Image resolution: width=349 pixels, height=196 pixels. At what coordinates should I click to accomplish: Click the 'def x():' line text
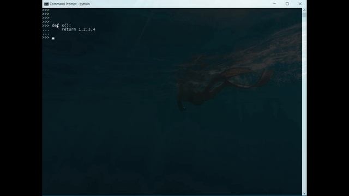(x=62, y=26)
